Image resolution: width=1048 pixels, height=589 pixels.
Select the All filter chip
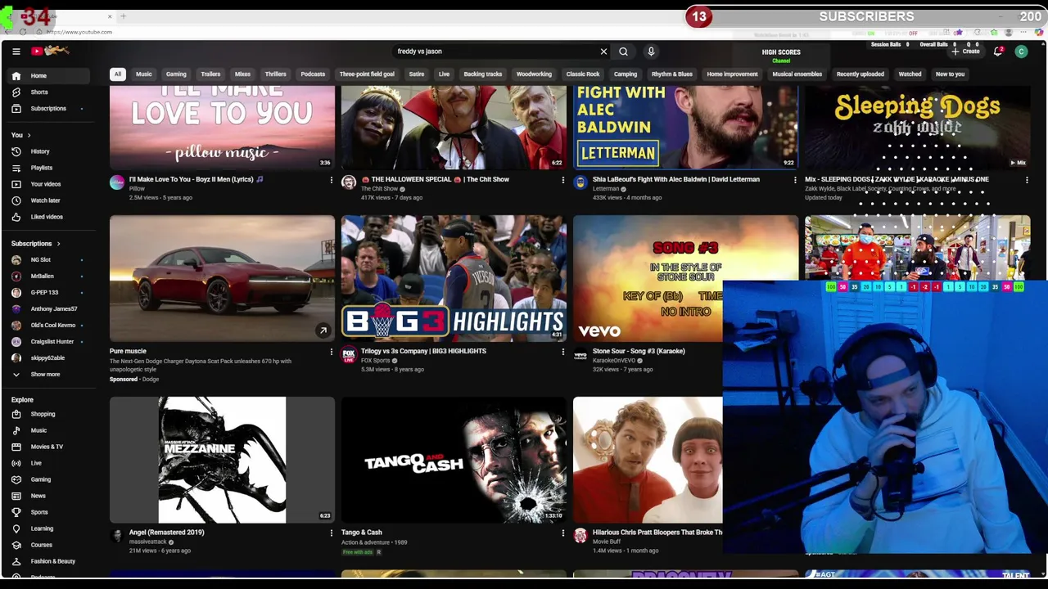point(117,74)
